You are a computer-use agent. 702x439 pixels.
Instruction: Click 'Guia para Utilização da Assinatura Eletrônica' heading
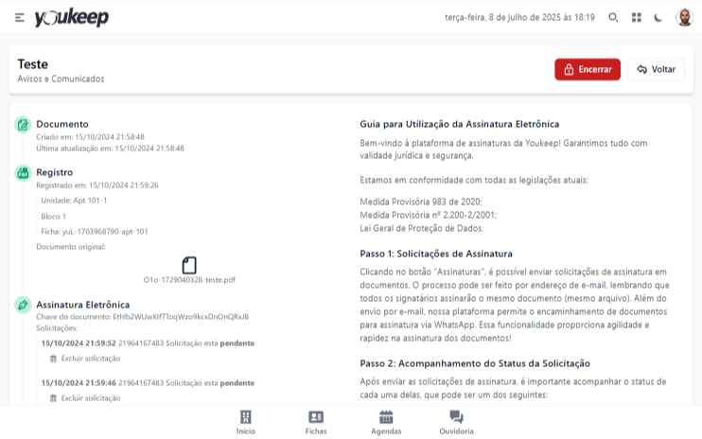pyautogui.click(x=460, y=124)
